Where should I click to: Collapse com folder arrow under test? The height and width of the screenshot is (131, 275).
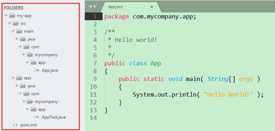(x=20, y=94)
